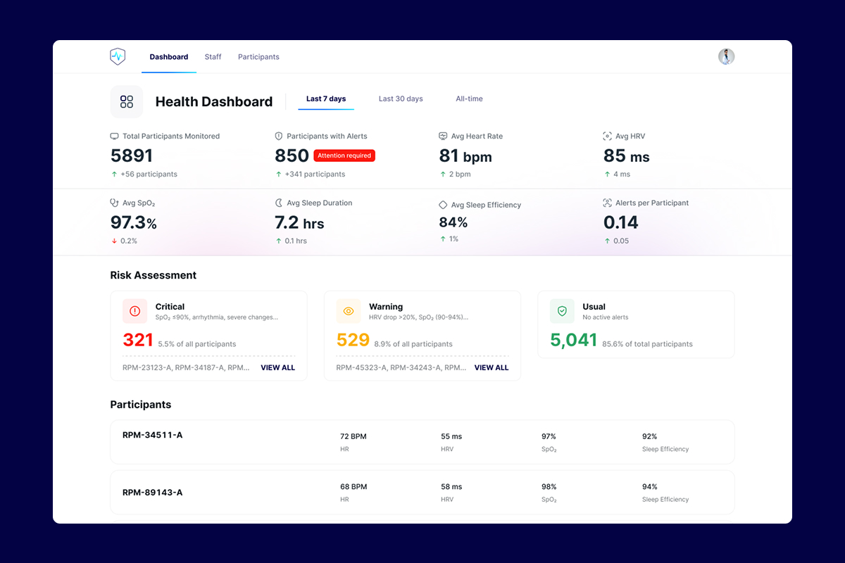
Task: Click View All in Critical card
Action: pos(277,367)
